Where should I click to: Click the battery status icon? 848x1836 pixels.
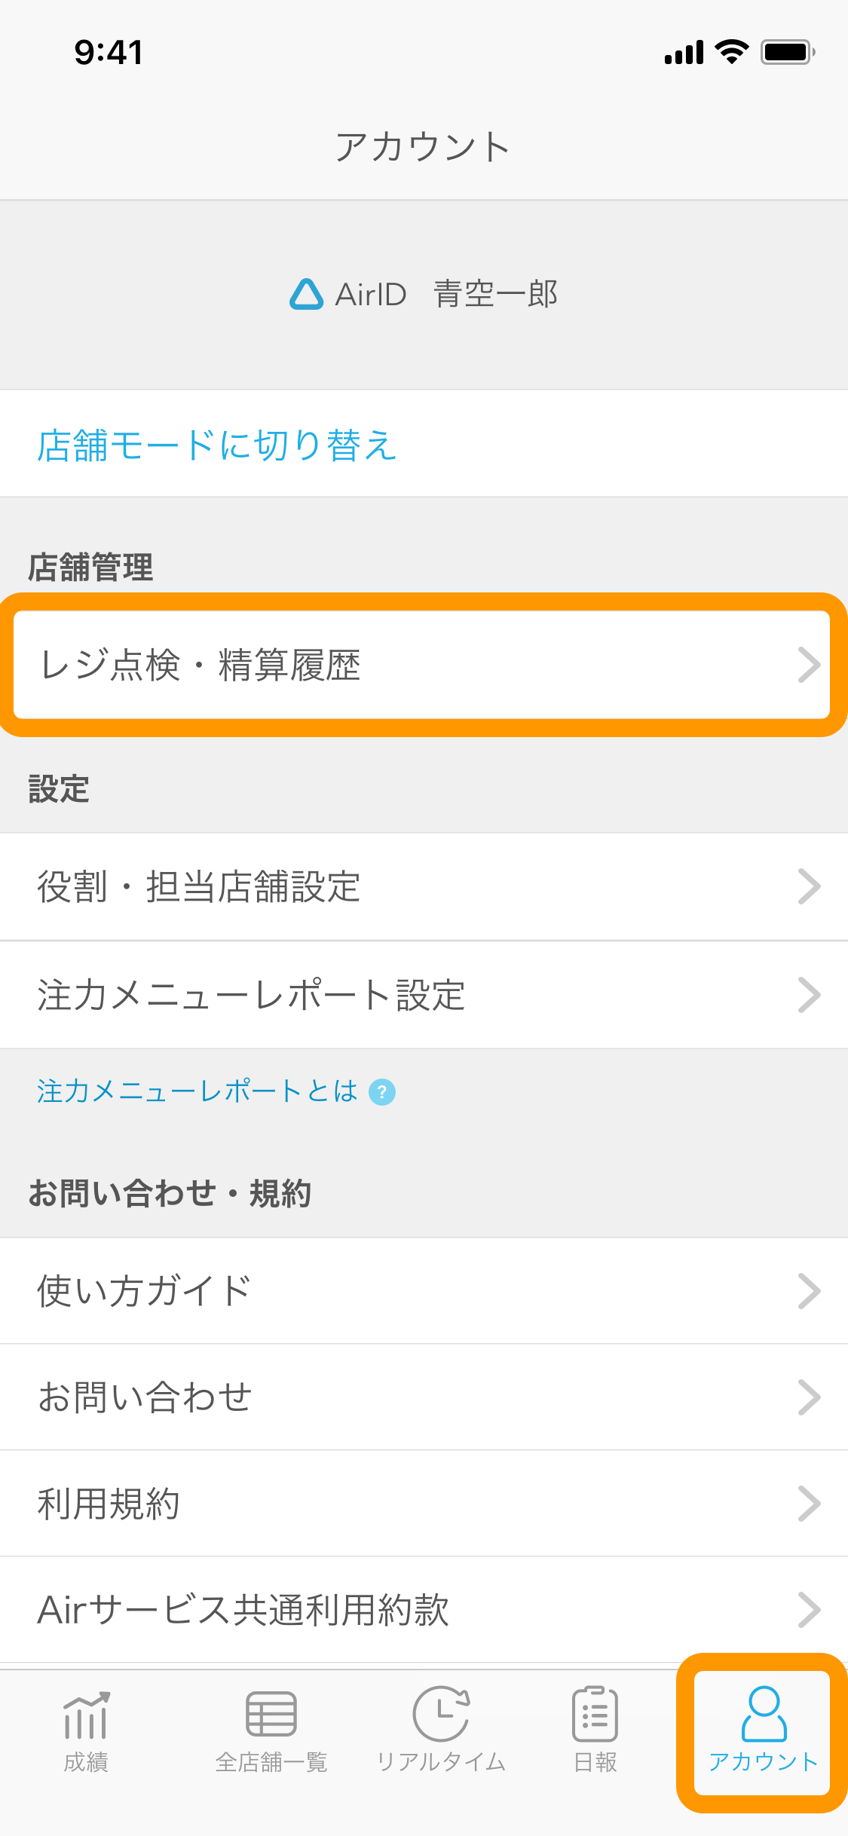(788, 52)
